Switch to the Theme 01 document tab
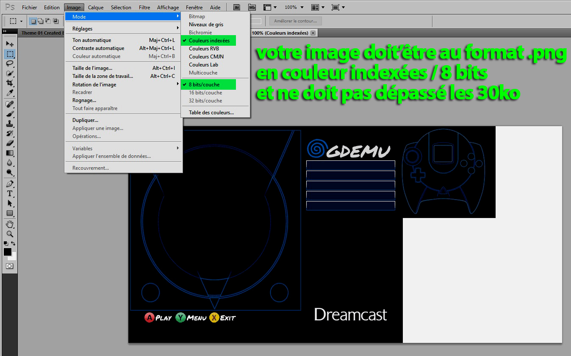 pos(42,33)
